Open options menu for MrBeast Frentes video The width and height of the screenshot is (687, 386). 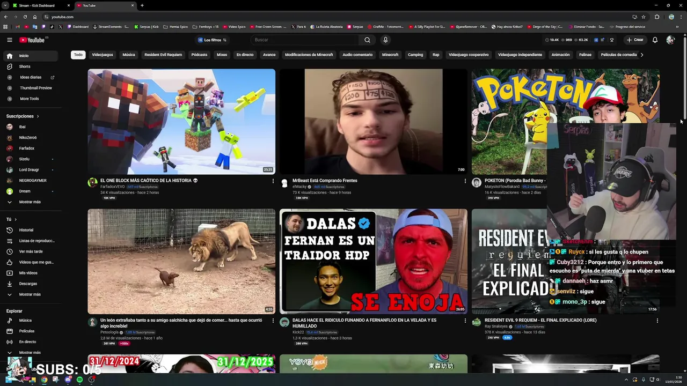[x=465, y=181]
